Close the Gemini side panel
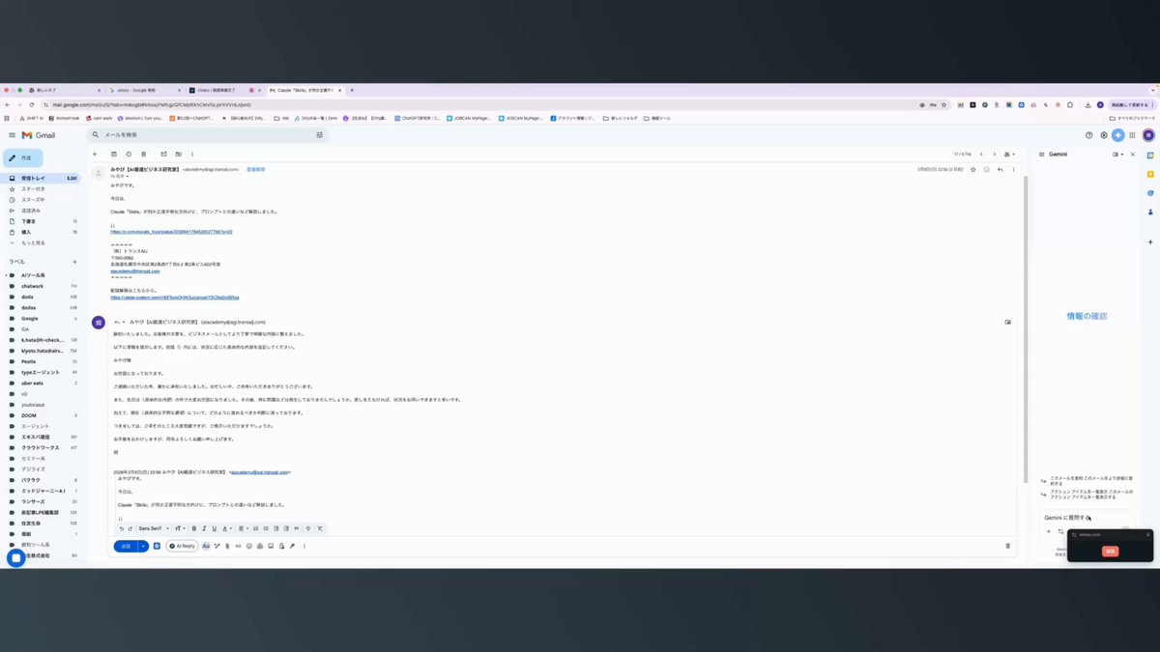The width and height of the screenshot is (1160, 652). (x=1133, y=154)
